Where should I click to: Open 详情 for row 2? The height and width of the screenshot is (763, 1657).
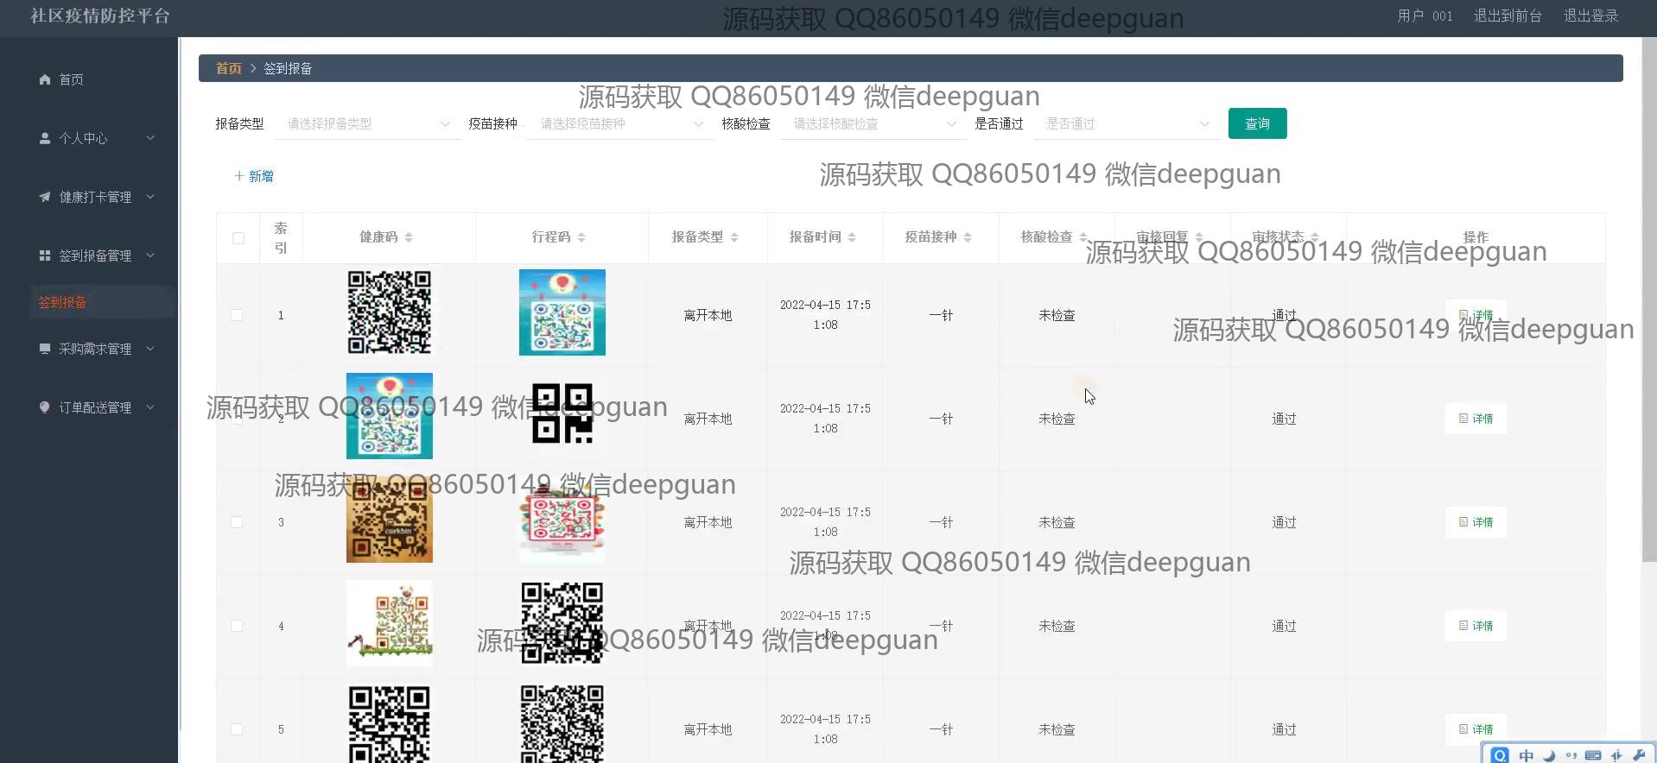click(1476, 419)
